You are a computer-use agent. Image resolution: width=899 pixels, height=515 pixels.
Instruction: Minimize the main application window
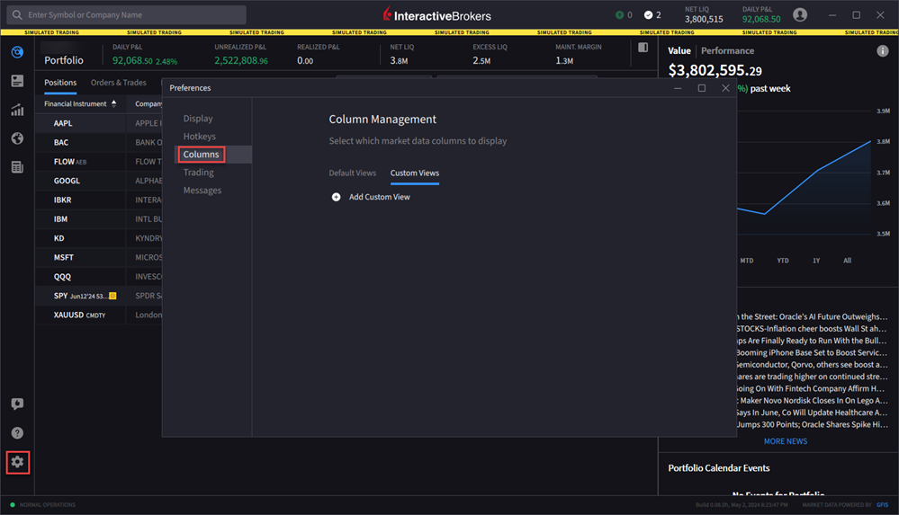(832, 15)
